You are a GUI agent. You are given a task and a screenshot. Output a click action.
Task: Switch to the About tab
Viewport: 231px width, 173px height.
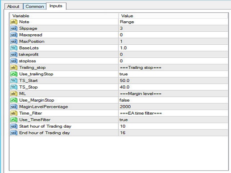point(13,6)
